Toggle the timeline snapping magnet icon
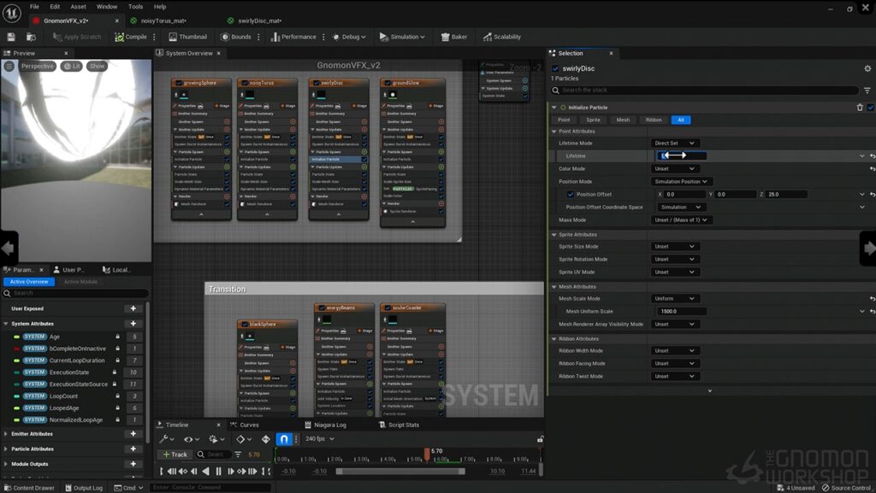 [284, 439]
